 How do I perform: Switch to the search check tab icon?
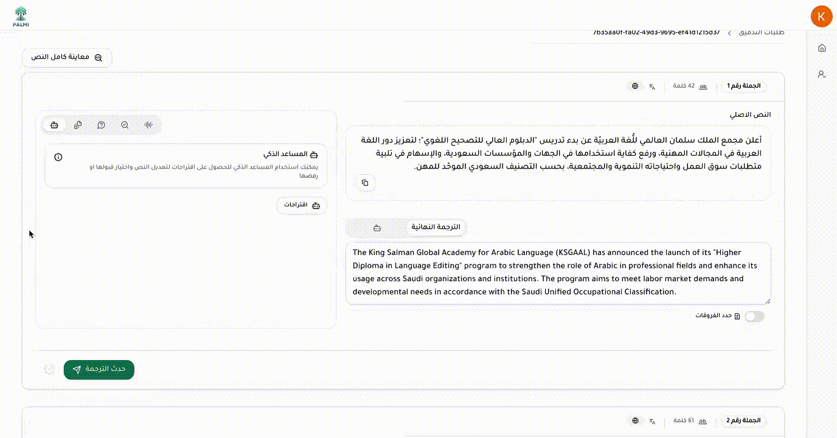[x=125, y=125]
